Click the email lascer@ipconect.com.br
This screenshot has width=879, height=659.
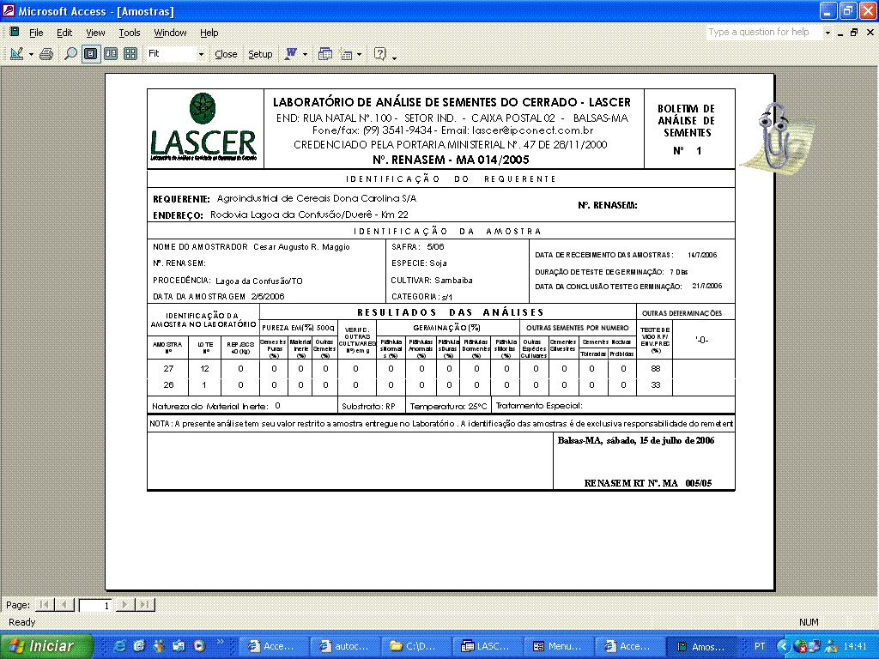[x=532, y=130]
